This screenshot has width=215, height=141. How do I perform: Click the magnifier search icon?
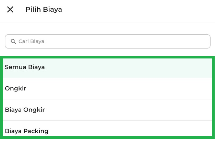point(13,42)
